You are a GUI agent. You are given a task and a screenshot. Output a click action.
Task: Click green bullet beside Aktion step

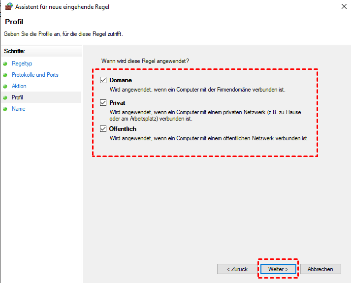click(x=5, y=87)
